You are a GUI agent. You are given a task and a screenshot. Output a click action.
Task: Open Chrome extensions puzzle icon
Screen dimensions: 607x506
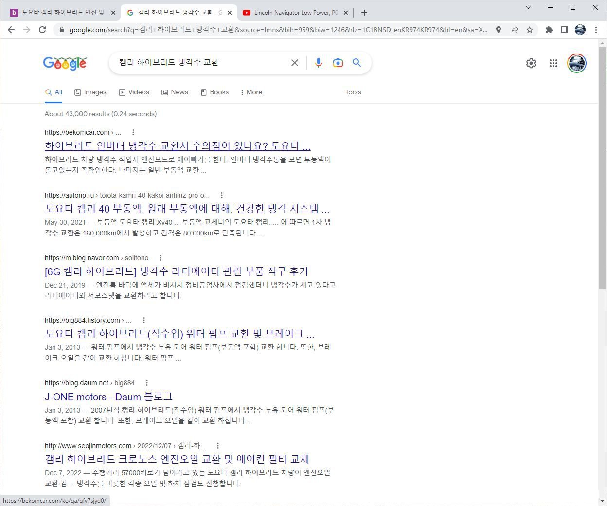[549, 30]
